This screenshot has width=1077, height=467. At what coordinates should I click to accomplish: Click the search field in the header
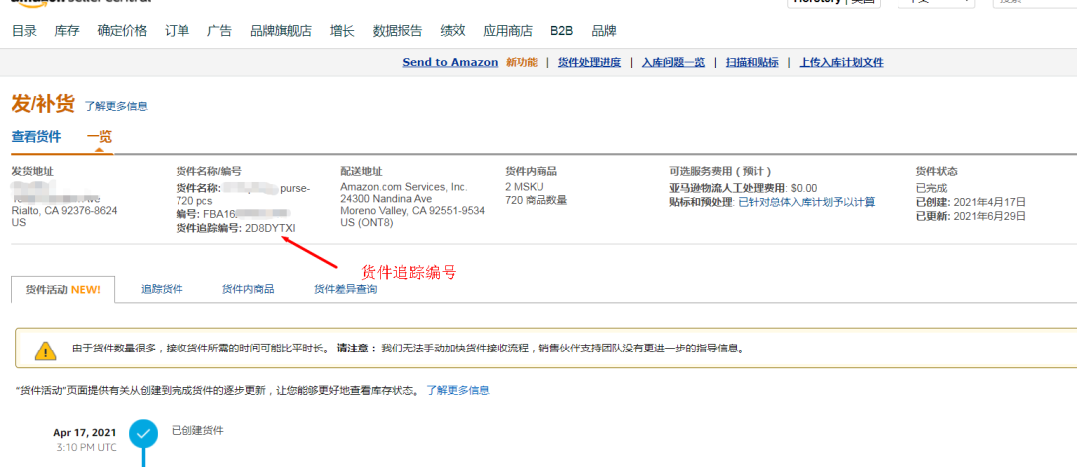coord(1037,3)
